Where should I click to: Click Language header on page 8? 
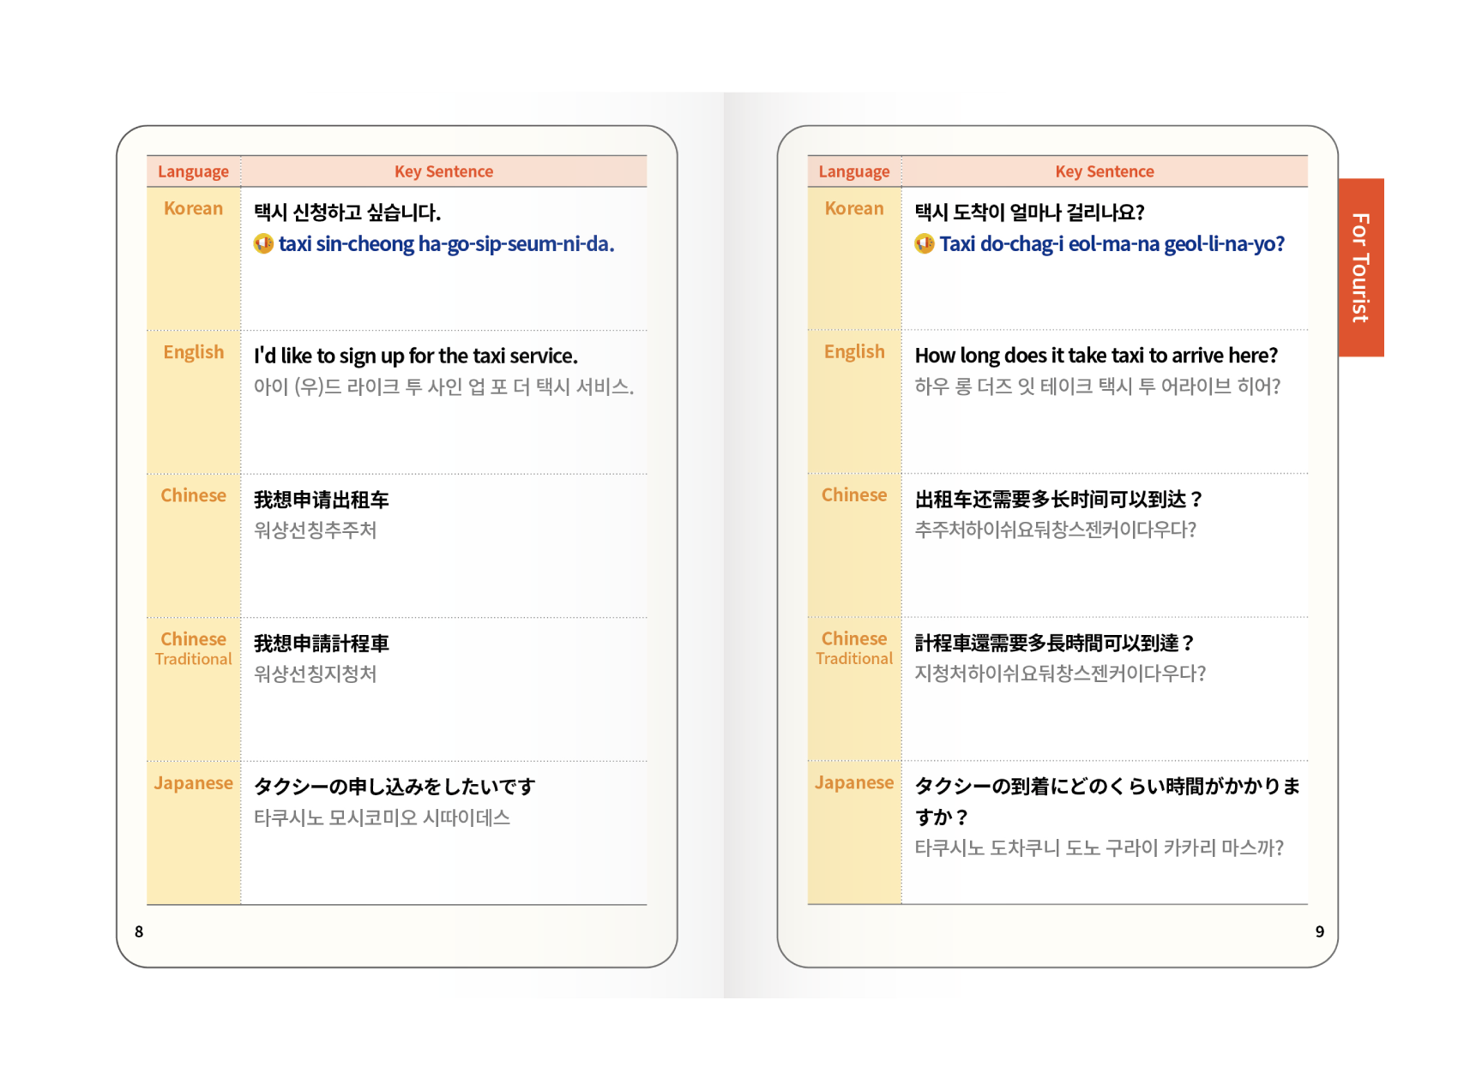193,171
